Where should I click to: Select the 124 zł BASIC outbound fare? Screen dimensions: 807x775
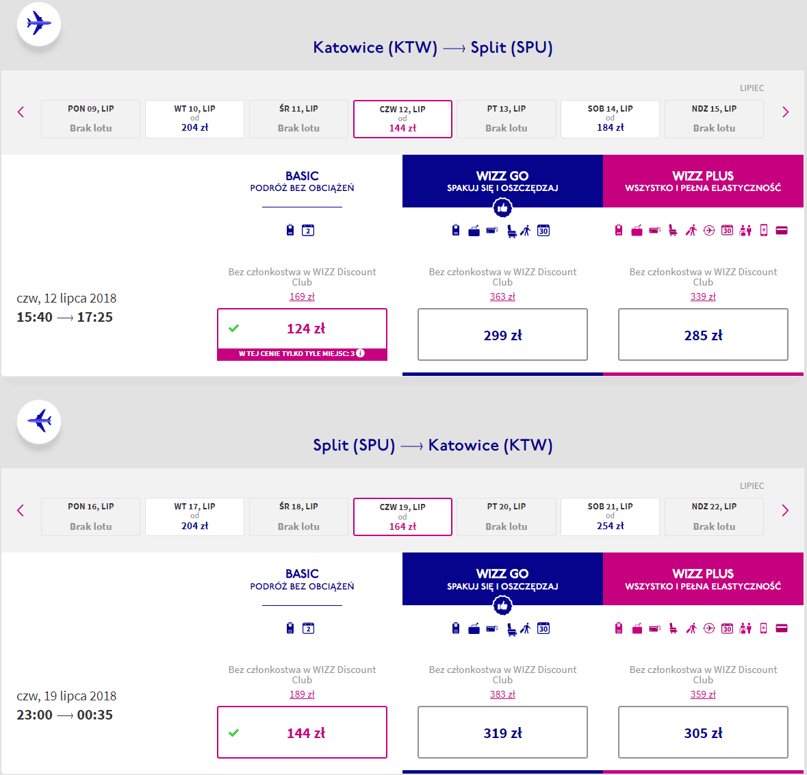coord(302,329)
